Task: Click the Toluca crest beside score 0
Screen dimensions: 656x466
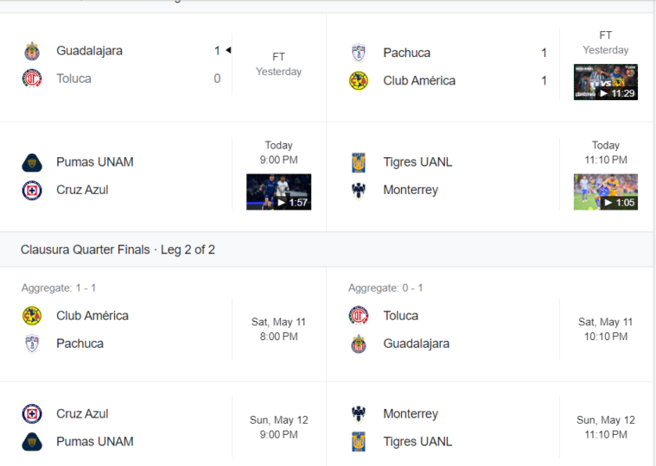Action: tap(32, 79)
